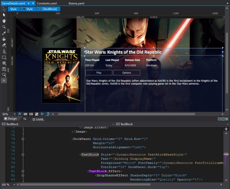Viewport: 230px width, 189px height.
Task: Expand more tools with the chevron button
Action: click(x=4, y=81)
